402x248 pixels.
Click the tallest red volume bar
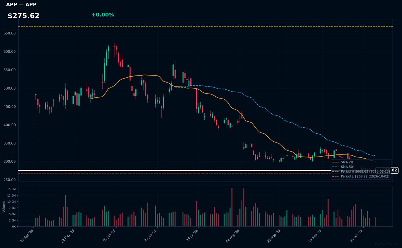click(x=232, y=207)
